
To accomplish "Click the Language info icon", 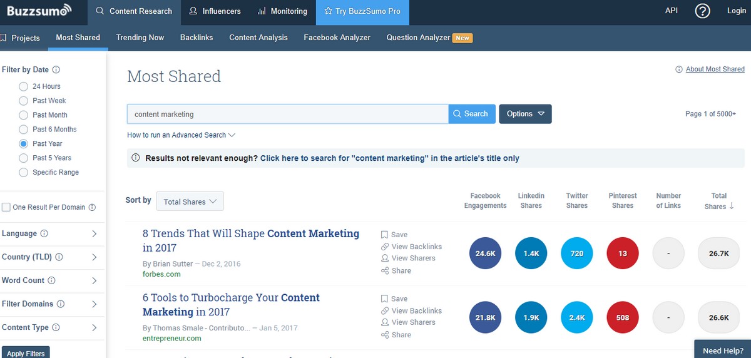I will point(44,233).
